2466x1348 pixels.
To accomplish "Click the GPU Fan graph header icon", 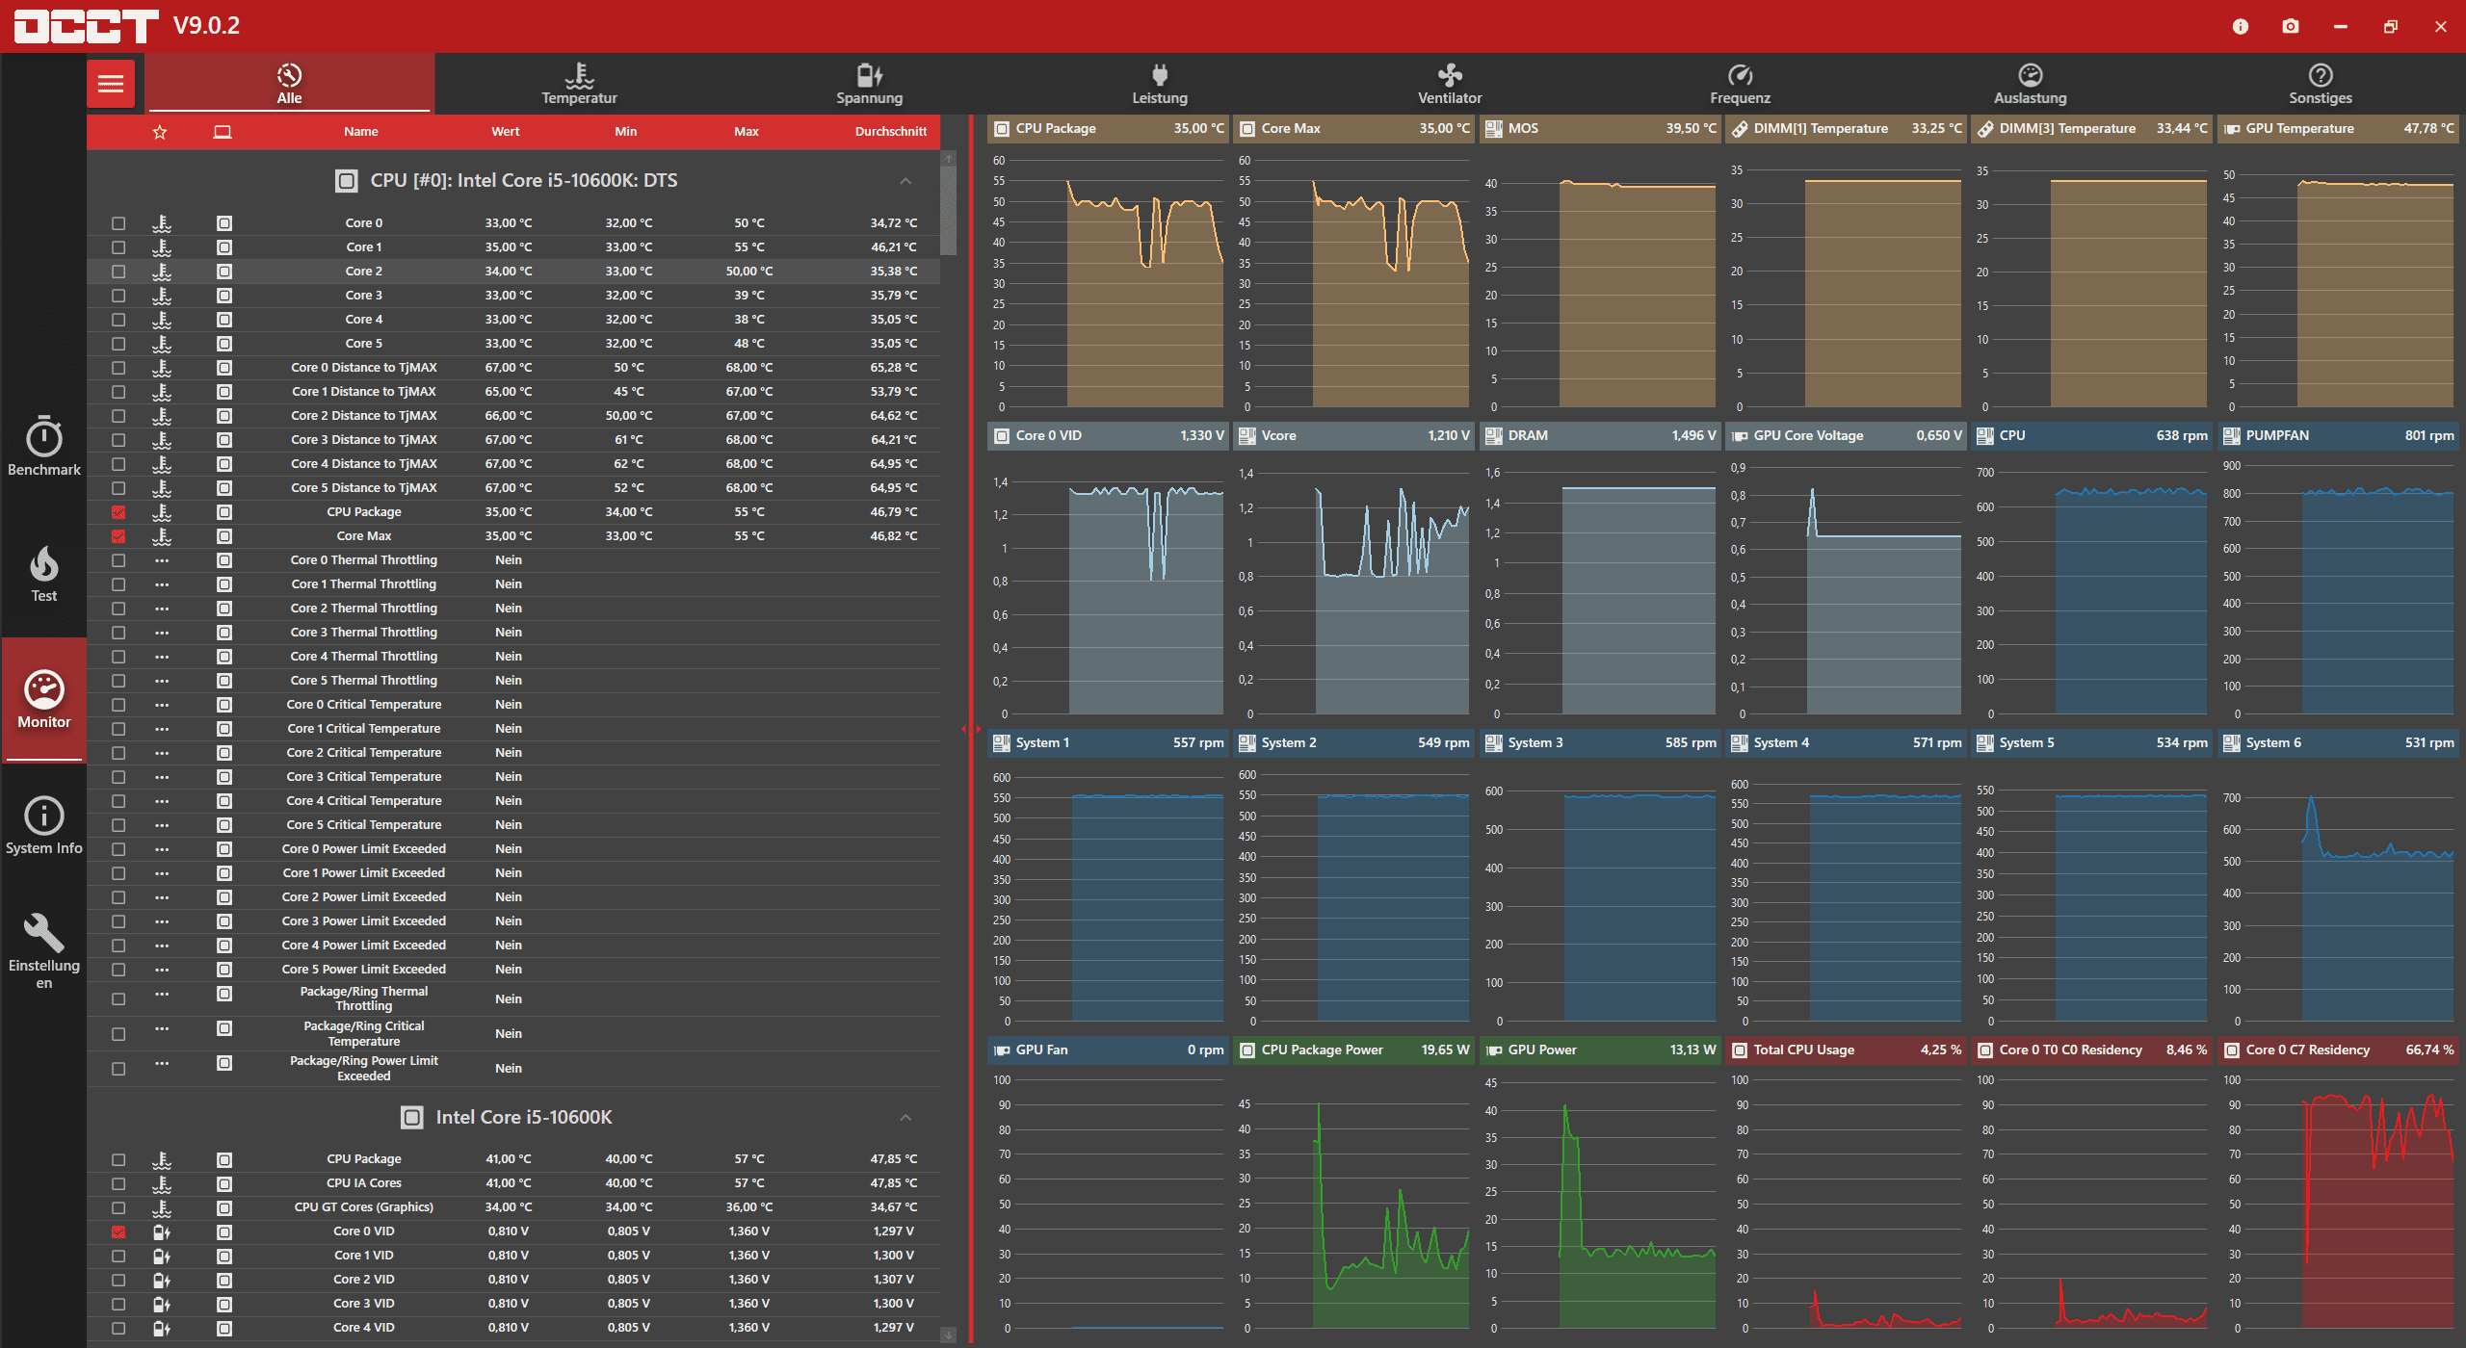I will pyautogui.click(x=1002, y=1050).
